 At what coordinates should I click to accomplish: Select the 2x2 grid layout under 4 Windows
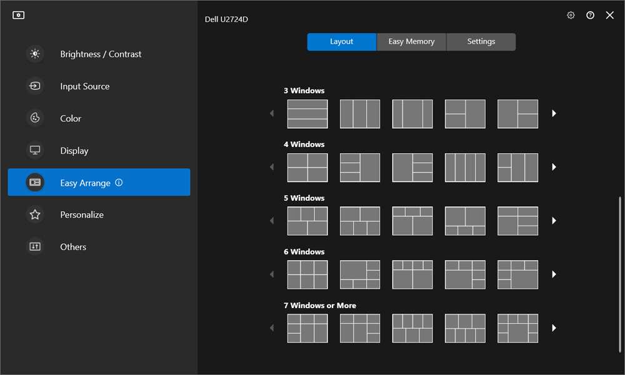[x=307, y=167]
